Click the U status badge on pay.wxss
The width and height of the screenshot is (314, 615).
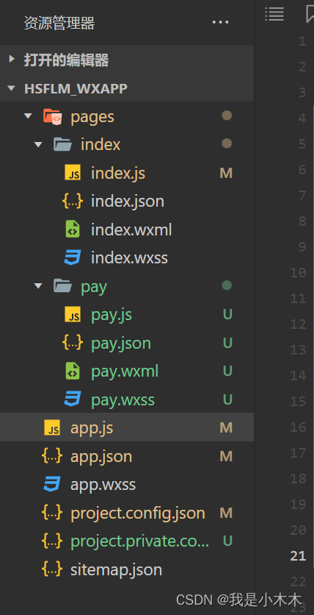[227, 399]
